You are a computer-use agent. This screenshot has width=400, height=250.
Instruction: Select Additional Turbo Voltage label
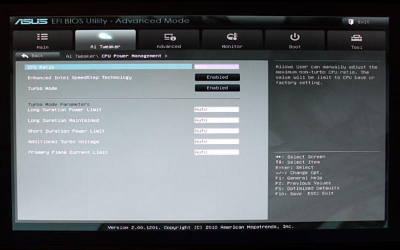pyautogui.click(x=63, y=142)
